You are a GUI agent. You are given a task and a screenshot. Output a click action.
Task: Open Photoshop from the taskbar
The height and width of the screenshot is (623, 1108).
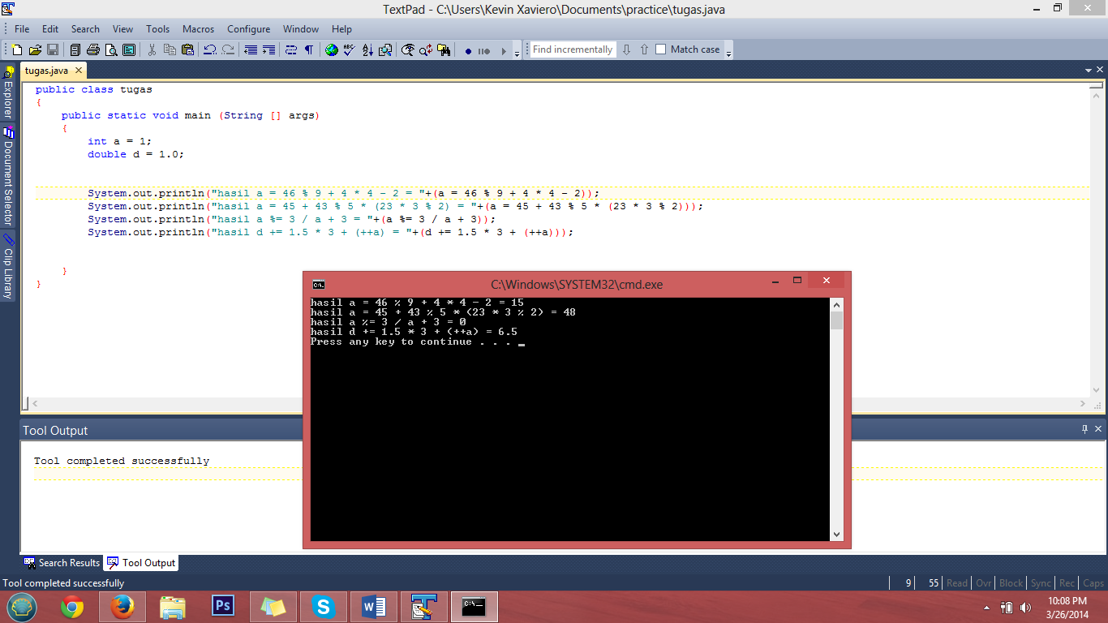pyautogui.click(x=222, y=607)
